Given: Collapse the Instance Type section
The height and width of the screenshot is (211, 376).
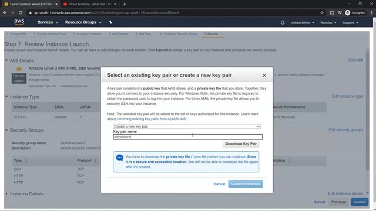Looking at the screenshot, I should click(x=6, y=97).
